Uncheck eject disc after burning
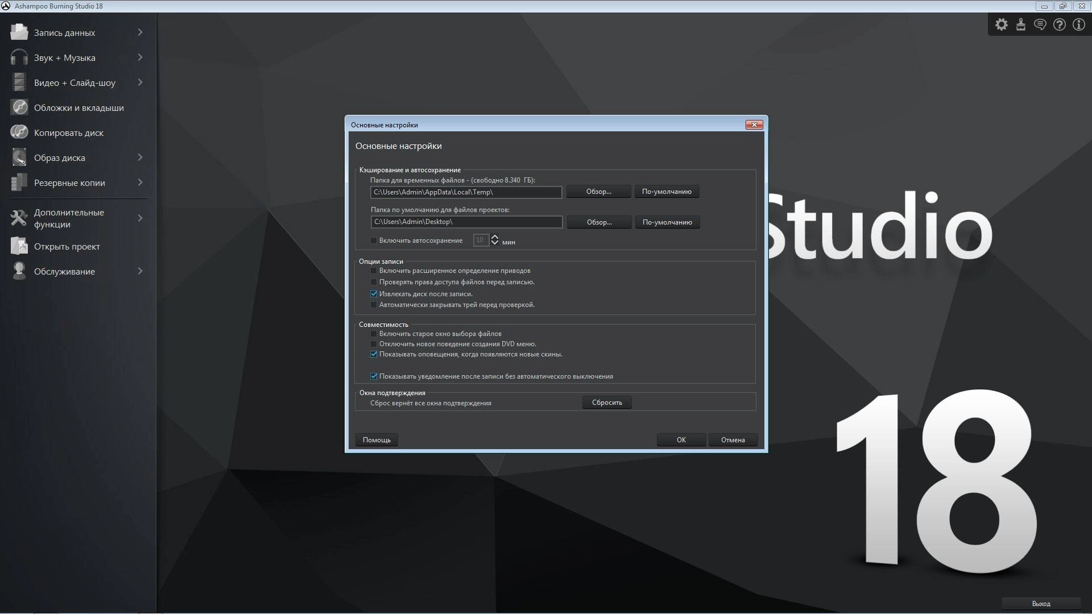 [x=374, y=294]
